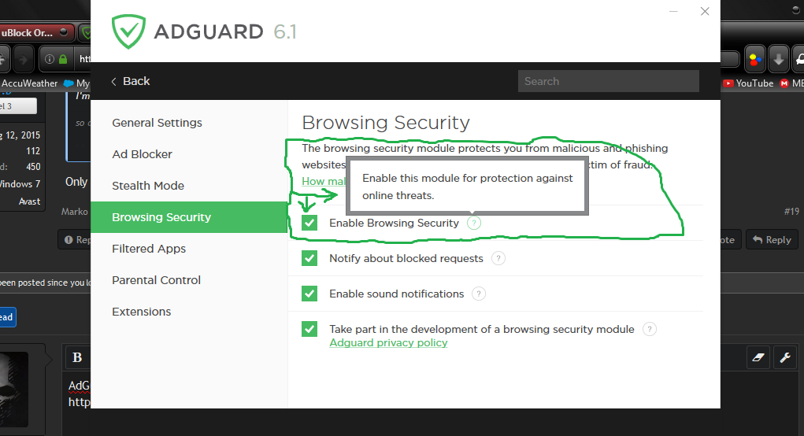Open the General Settings section
Image resolution: width=804 pixels, height=436 pixels.
157,123
